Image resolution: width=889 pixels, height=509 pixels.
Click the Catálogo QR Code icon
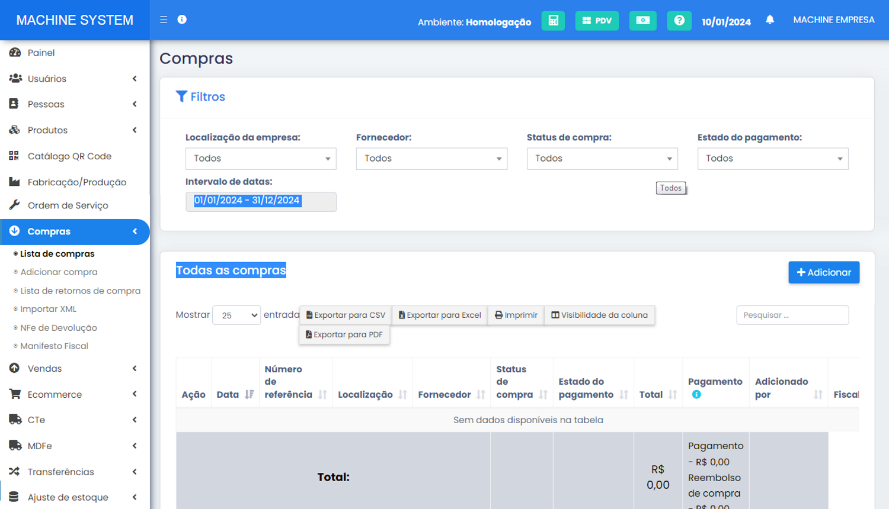(14, 156)
